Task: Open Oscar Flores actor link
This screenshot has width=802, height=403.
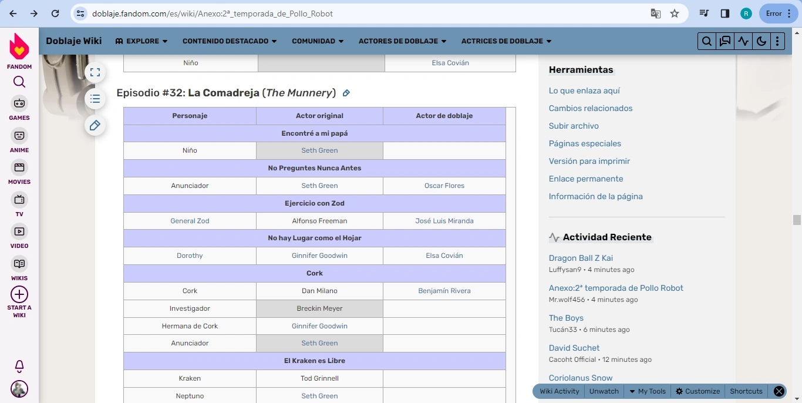Action: point(444,186)
